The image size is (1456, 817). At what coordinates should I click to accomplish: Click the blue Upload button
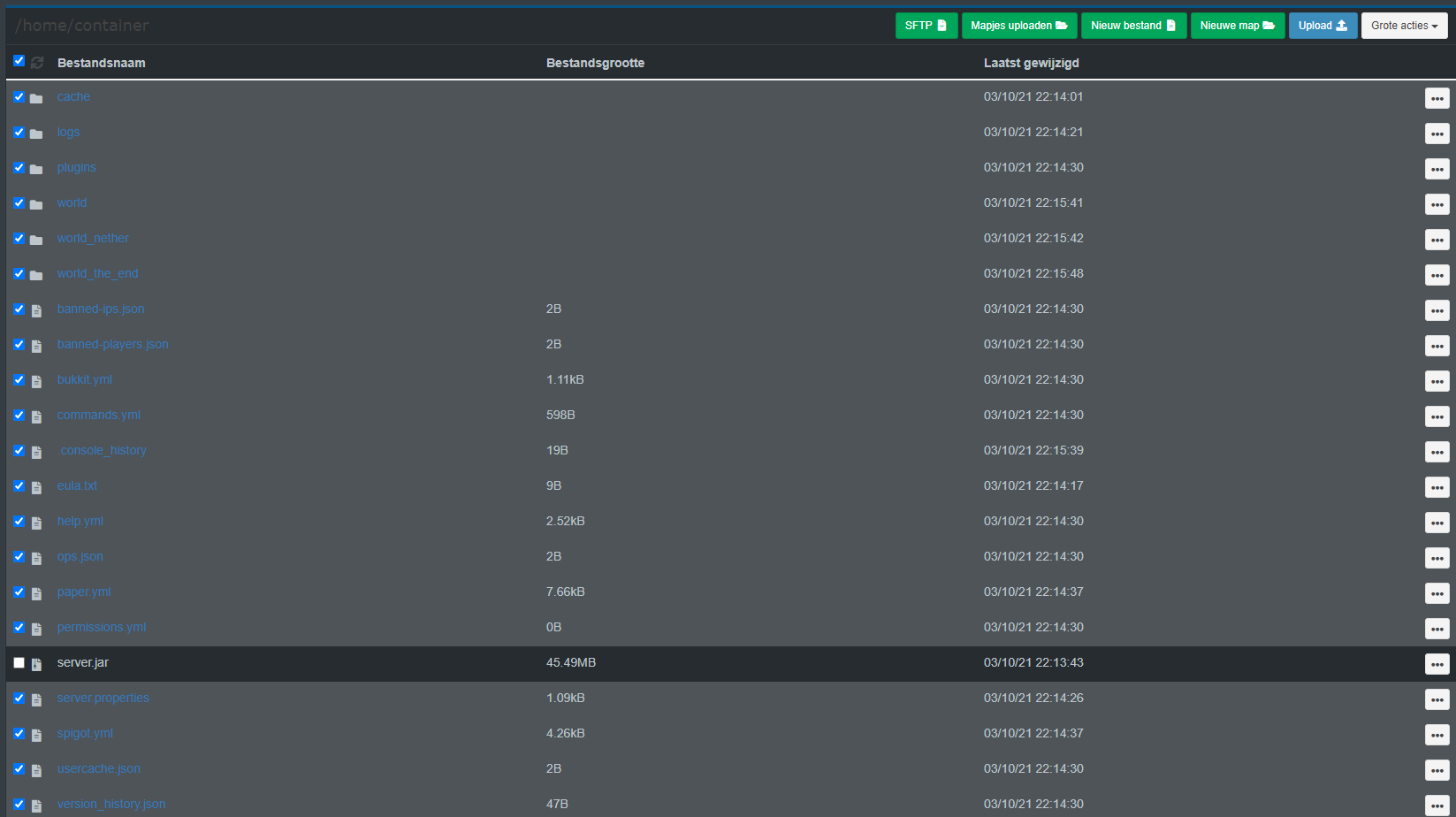pos(1323,26)
